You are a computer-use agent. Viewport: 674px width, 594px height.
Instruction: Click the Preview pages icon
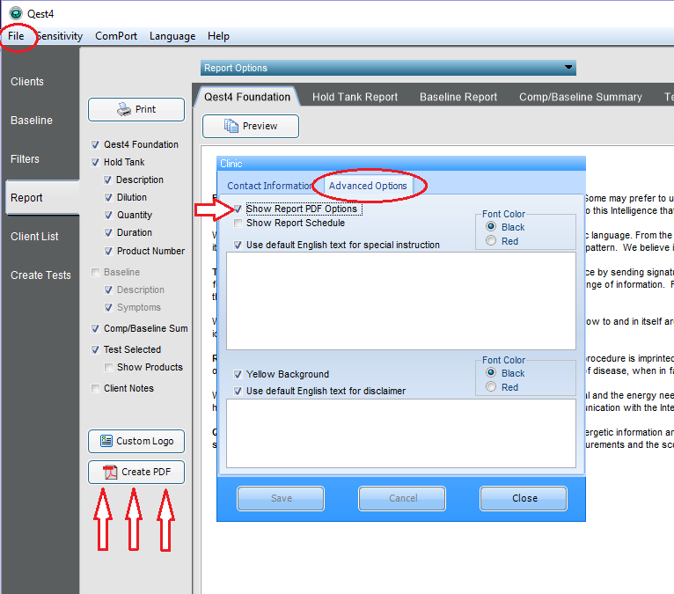(231, 126)
